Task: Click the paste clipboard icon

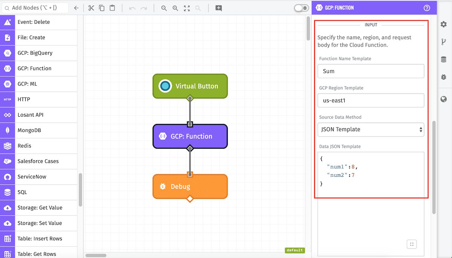Action: click(112, 8)
